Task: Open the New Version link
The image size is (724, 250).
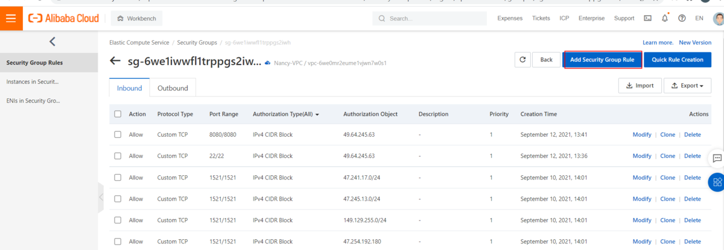Action: pyautogui.click(x=695, y=43)
